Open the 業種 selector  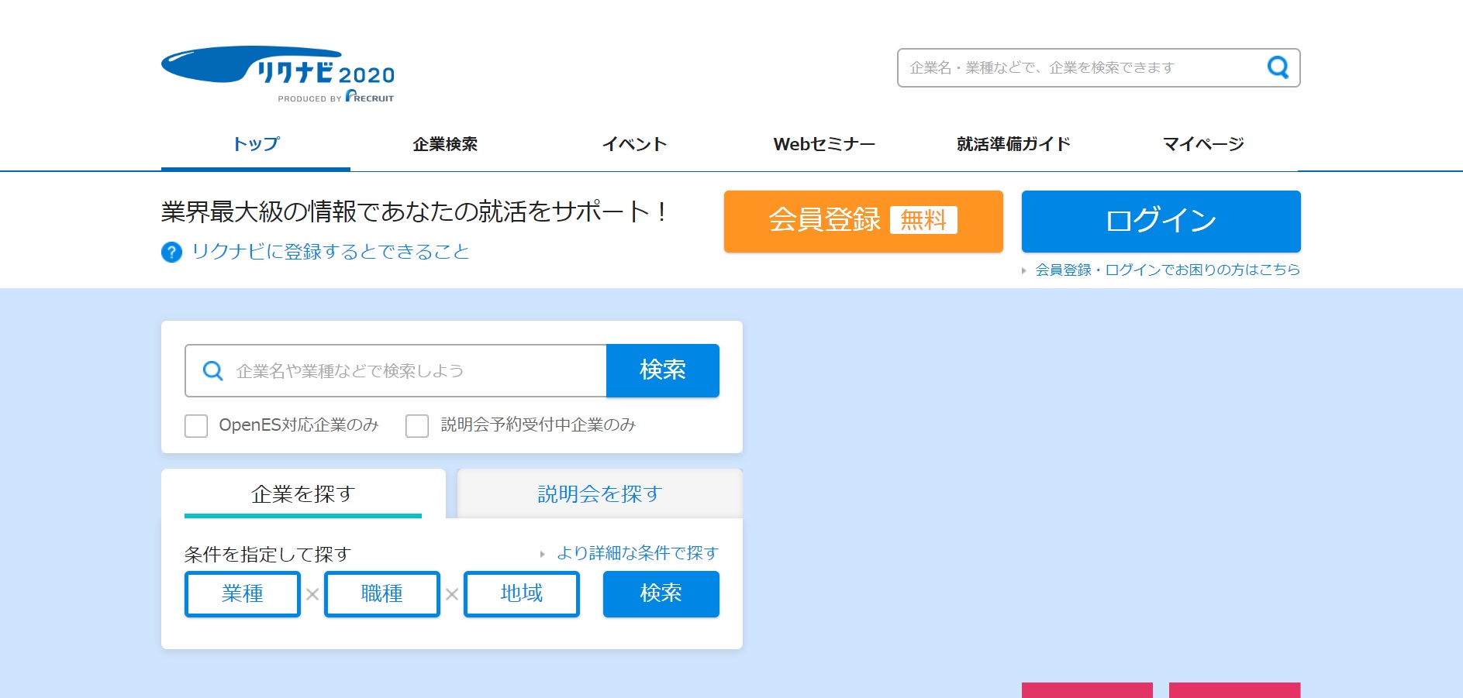(243, 594)
